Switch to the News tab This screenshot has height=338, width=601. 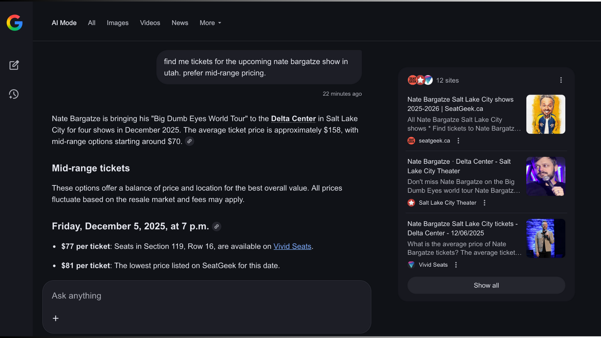[x=180, y=23]
